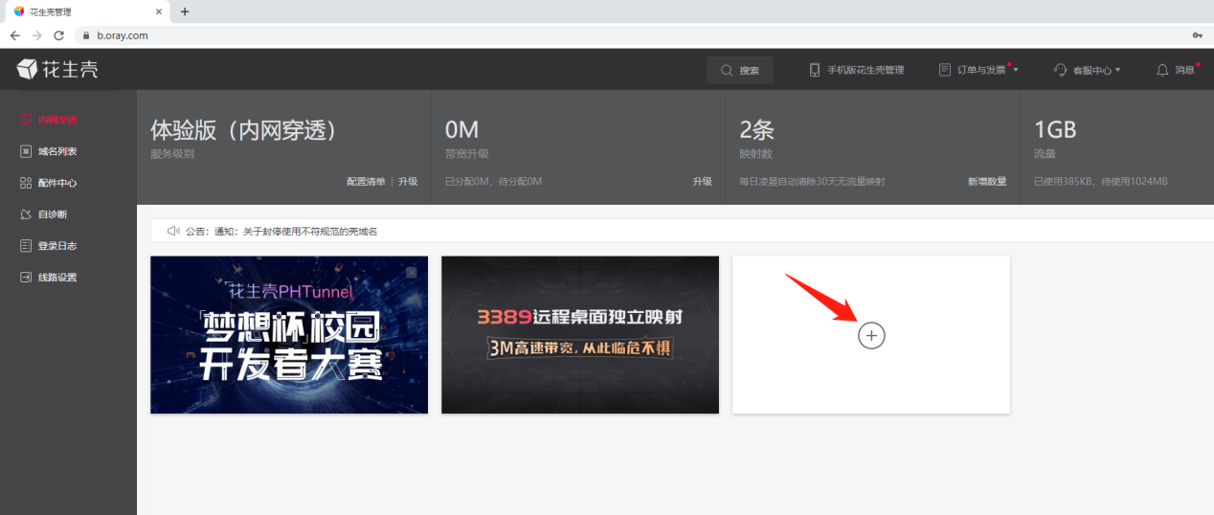Click the browser forward arrow
This screenshot has height=515, width=1214.
tap(36, 35)
